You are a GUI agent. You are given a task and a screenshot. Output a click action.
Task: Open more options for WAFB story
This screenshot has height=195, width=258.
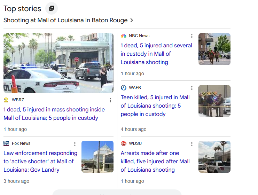(x=192, y=88)
